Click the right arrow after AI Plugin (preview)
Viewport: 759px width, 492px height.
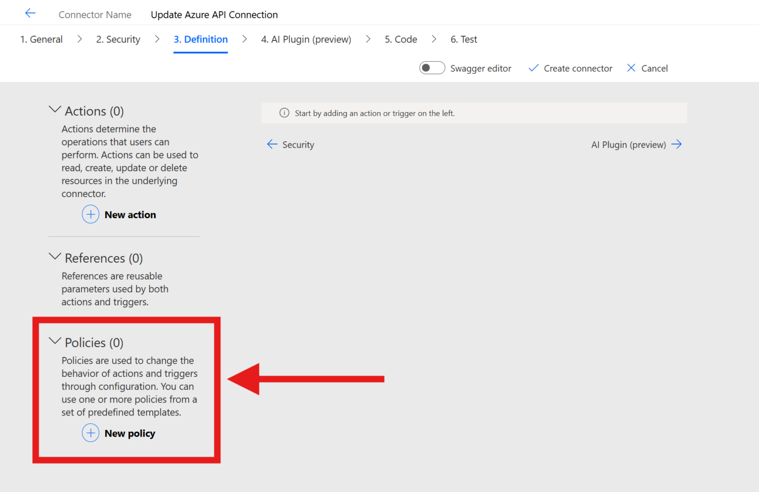(x=676, y=144)
